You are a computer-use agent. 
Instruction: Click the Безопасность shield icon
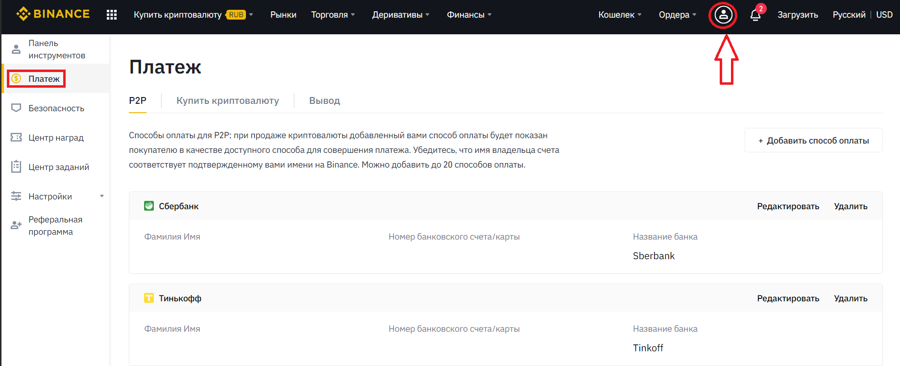click(x=16, y=108)
